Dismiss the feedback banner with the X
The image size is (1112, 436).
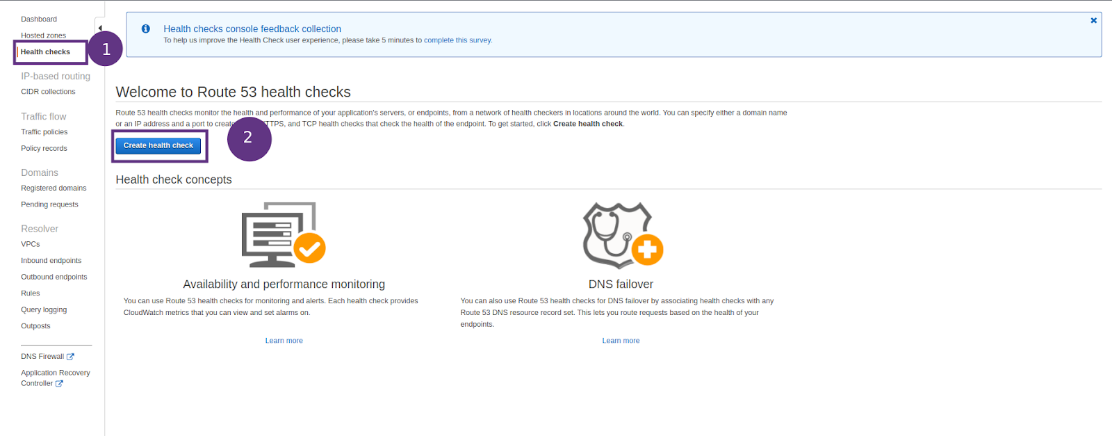click(x=1093, y=21)
